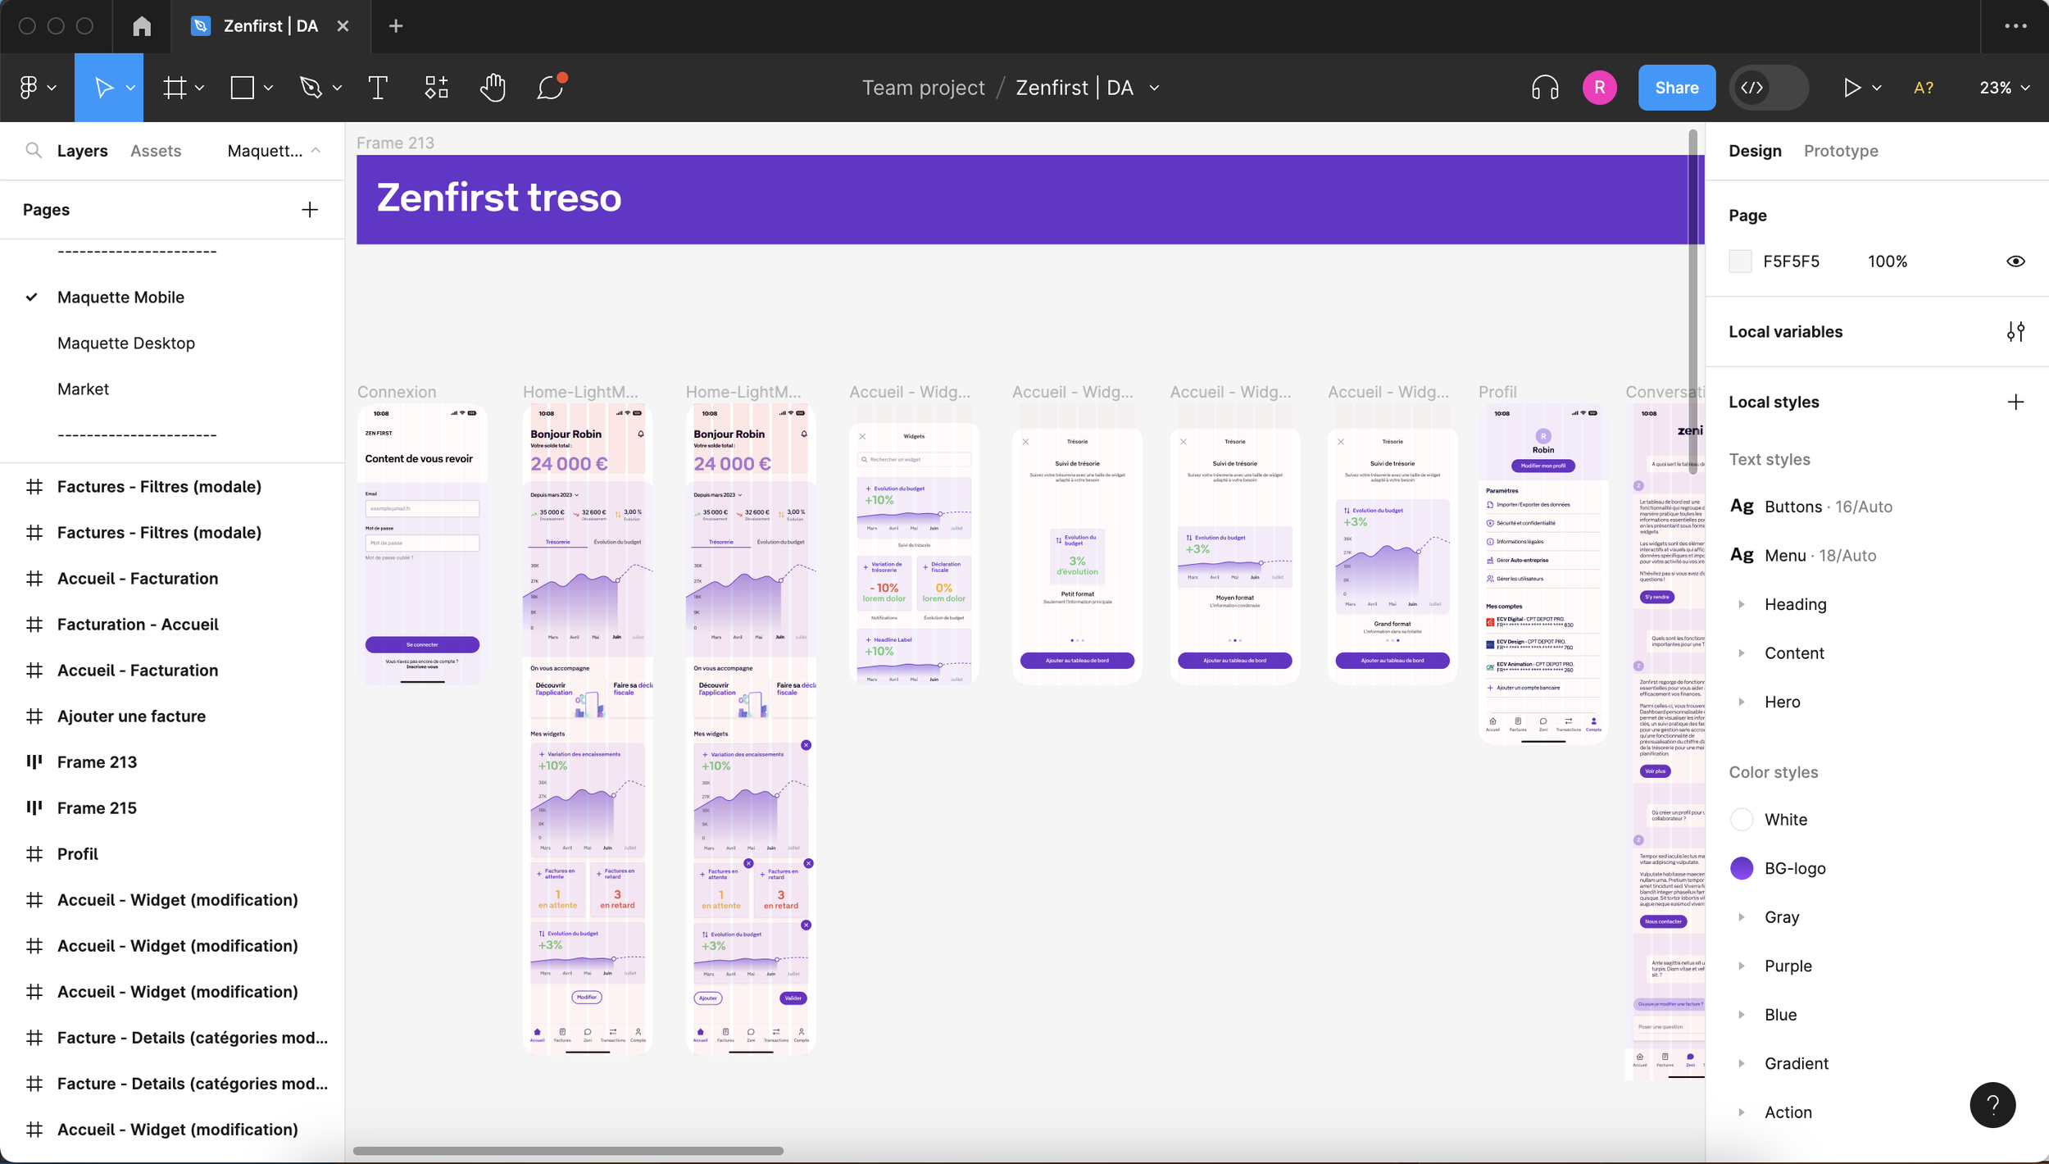Image resolution: width=2049 pixels, height=1164 pixels.
Task: Select the Pen tool
Action: [311, 88]
